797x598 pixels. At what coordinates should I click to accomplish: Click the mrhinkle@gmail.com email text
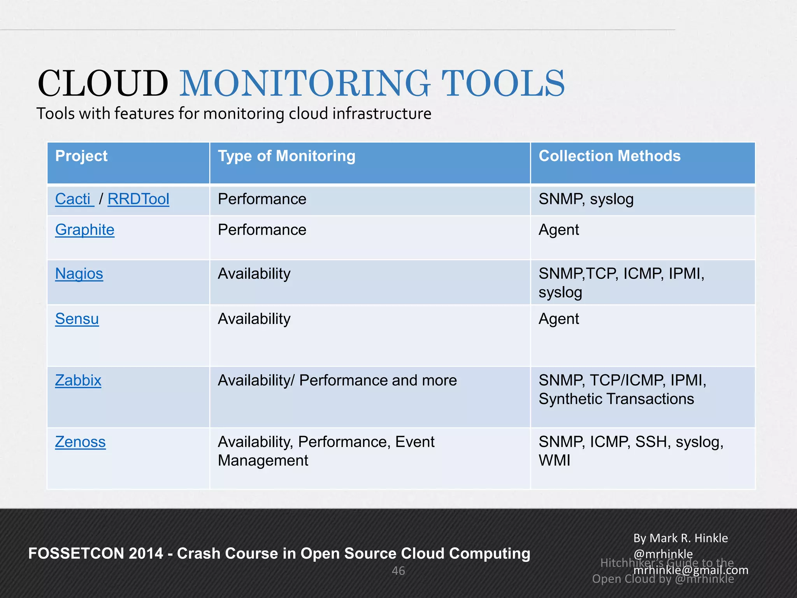691,570
